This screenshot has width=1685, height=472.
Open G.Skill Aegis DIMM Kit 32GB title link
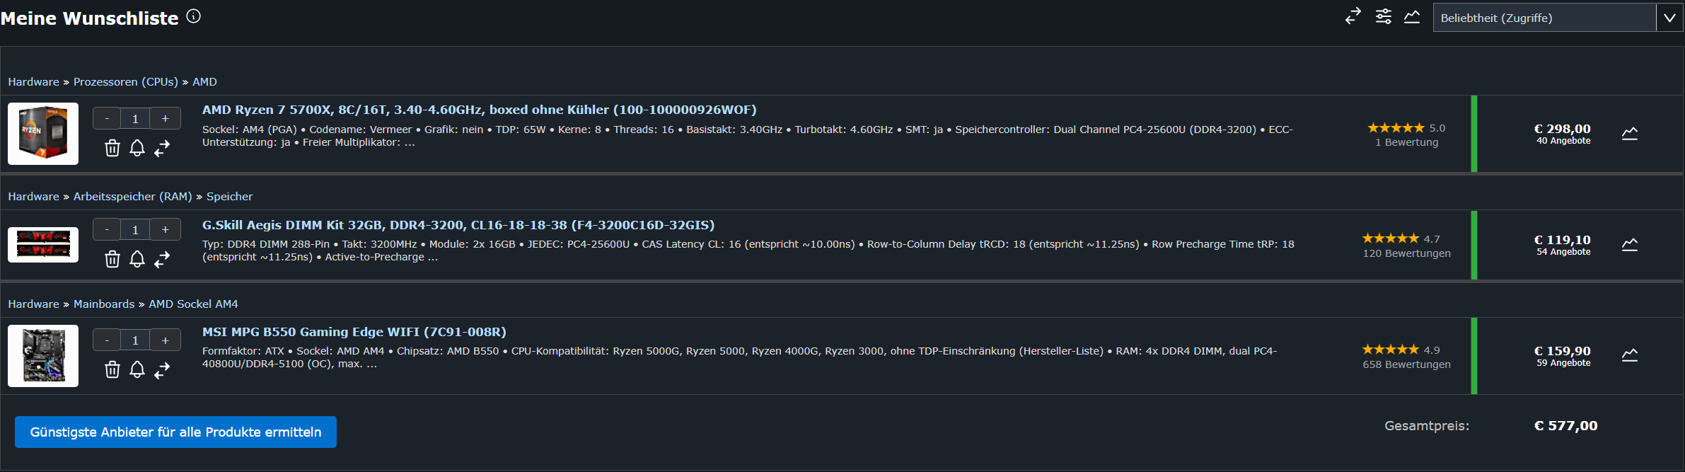click(x=458, y=225)
